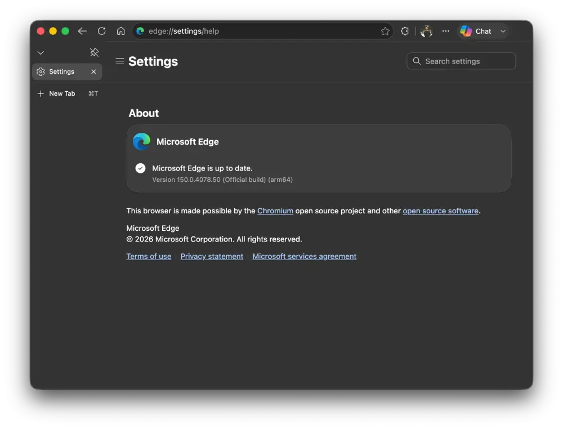Click the Edge logo in address bar

(x=140, y=31)
